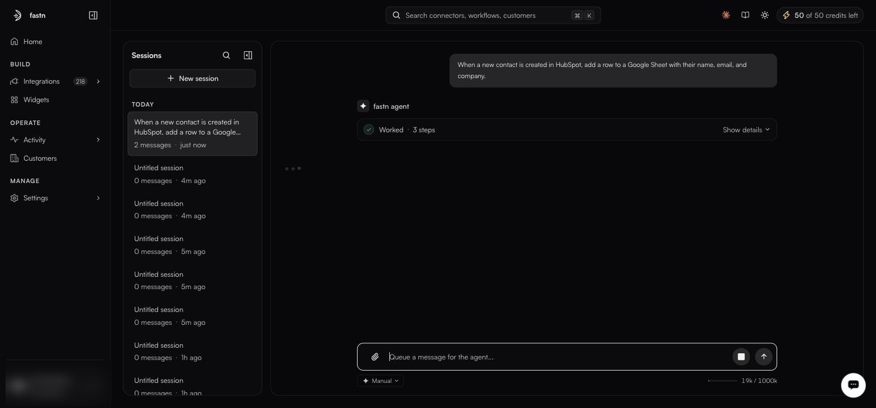Open the Manual mode dropdown
The width and height of the screenshot is (876, 408).
(380, 381)
